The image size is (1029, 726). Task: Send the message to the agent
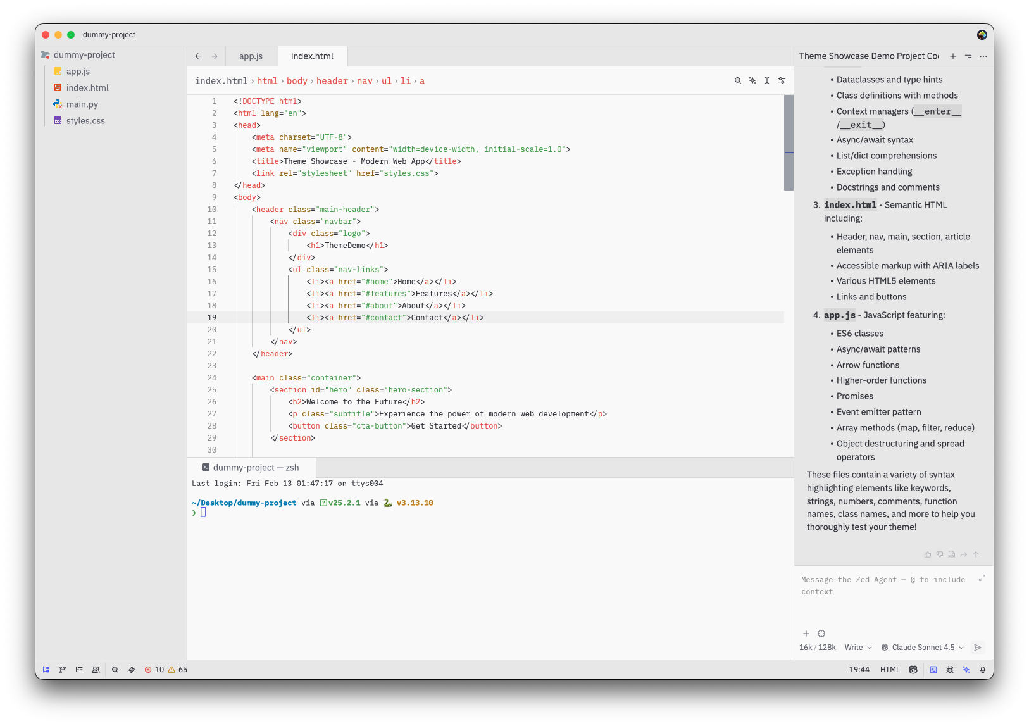(978, 648)
